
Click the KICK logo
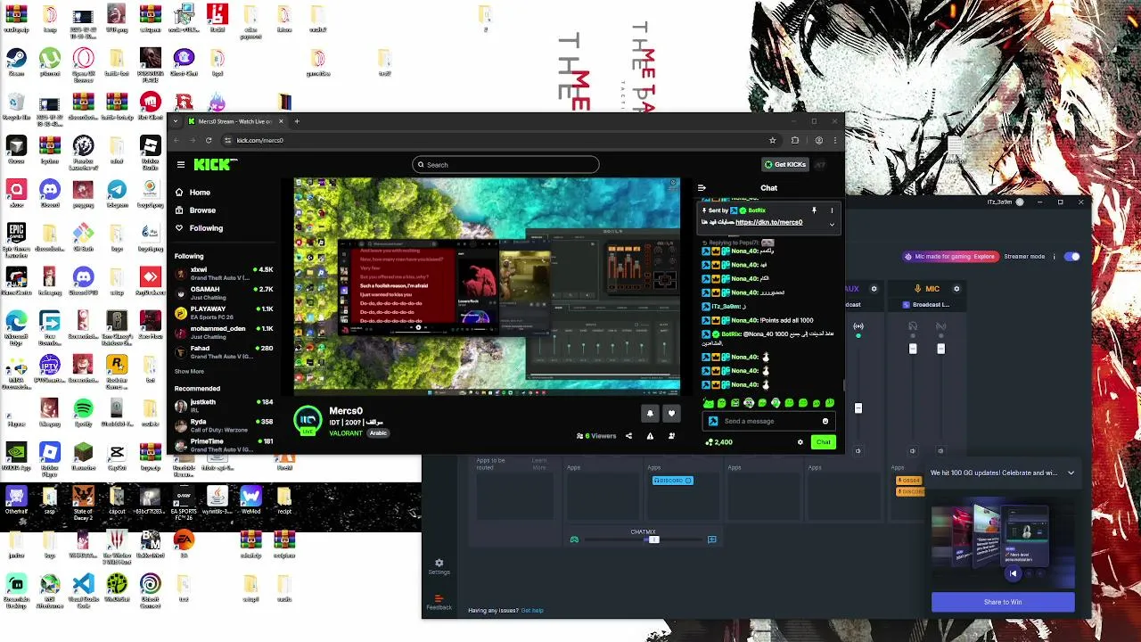tap(216, 164)
